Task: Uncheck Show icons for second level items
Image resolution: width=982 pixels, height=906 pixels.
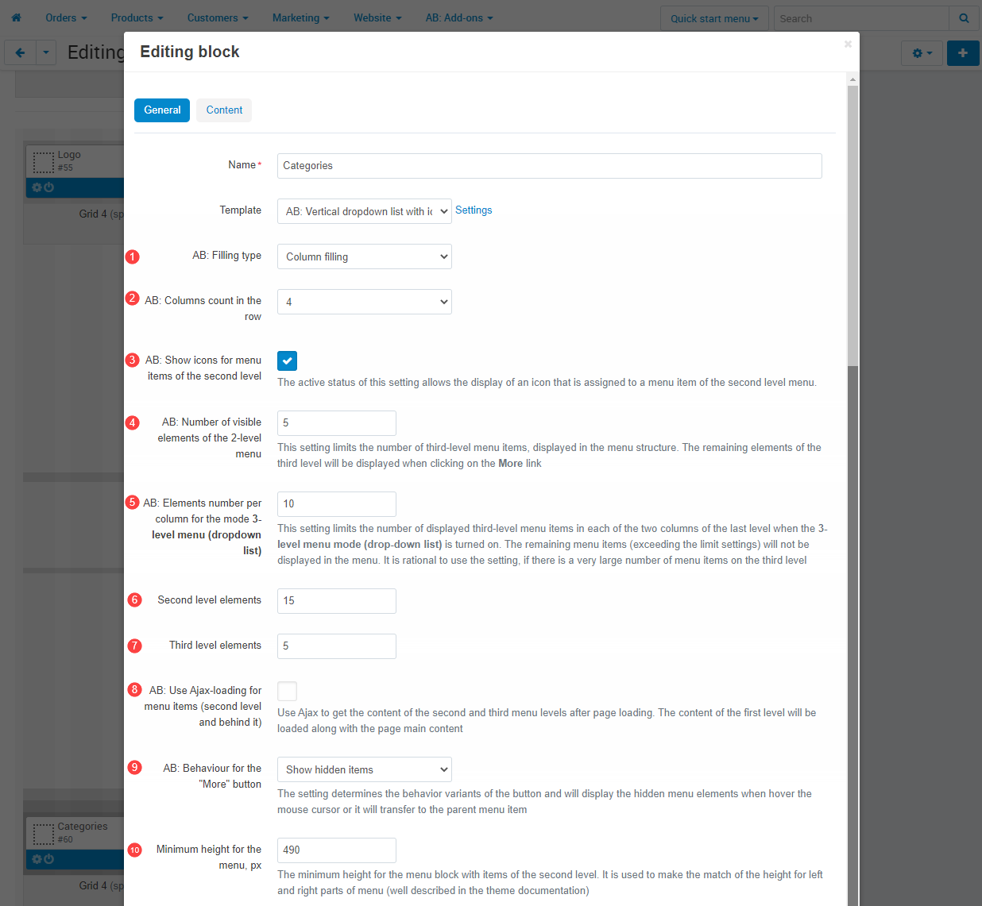Action: pos(287,360)
